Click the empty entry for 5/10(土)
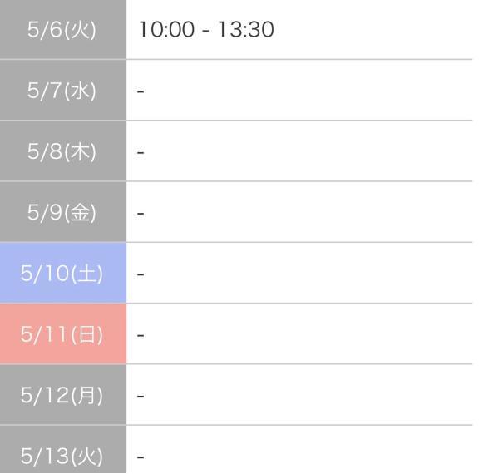Screen dimensions: 479x474 (299, 273)
